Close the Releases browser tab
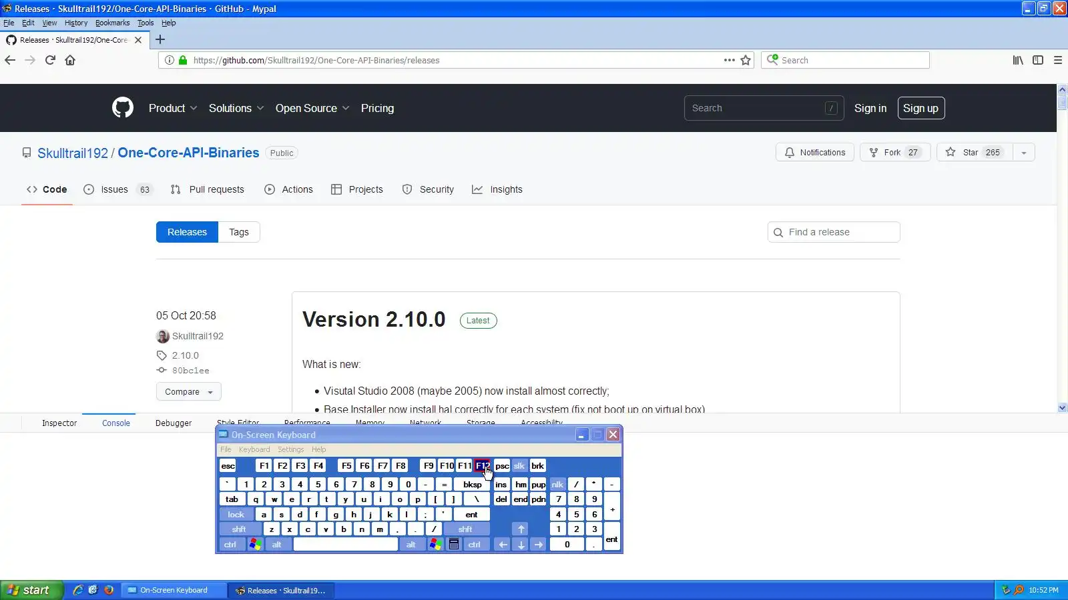The height and width of the screenshot is (600, 1068). (x=138, y=40)
